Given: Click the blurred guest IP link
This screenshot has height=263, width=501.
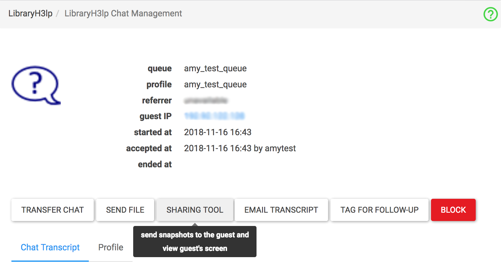Looking at the screenshot, I should (214, 116).
